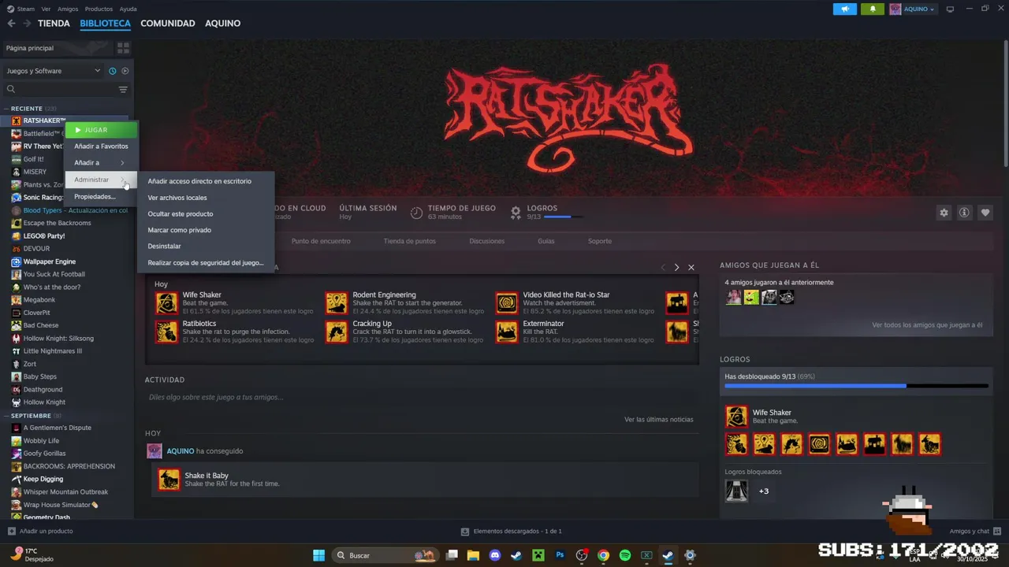Open the Punto de encuentro tab
This screenshot has width=1009, height=567.
tap(321, 241)
